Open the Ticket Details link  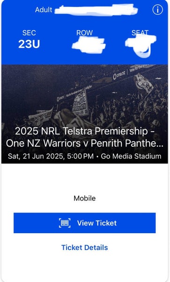tap(85, 248)
